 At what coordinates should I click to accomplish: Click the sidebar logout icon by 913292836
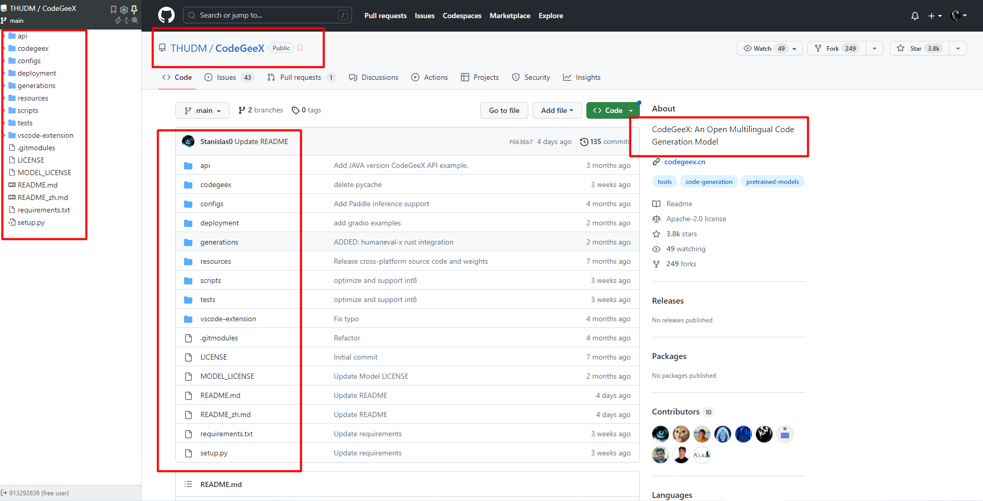click(x=4, y=493)
